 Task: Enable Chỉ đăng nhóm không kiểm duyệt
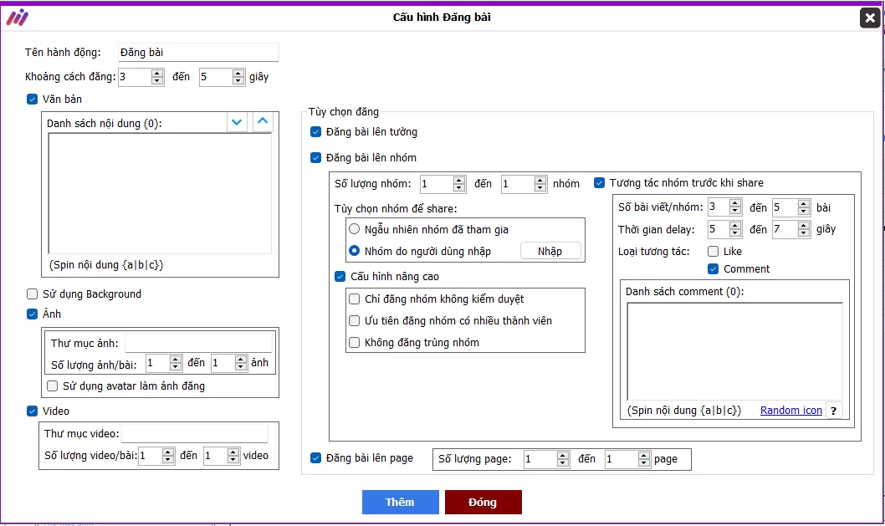[x=355, y=299]
